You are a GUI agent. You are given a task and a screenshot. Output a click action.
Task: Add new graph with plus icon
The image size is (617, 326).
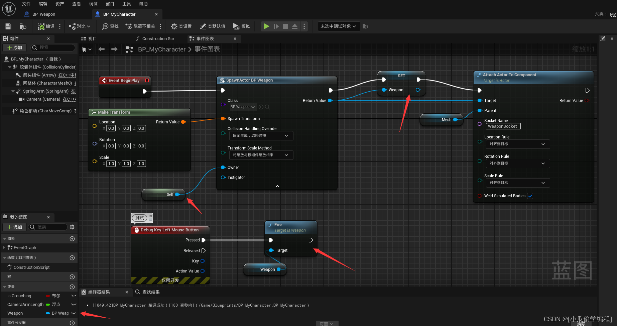72,239
